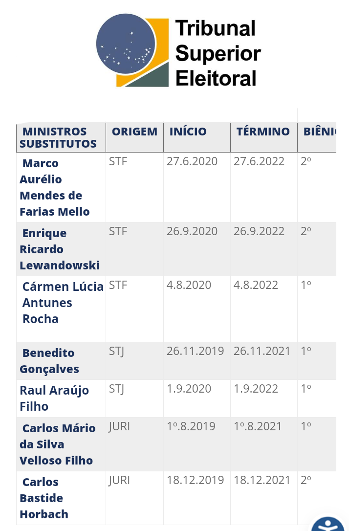Screen dimensions: 349x531
Task: Open Cármen Lúcia Antunes Rocha link
Action: click(x=63, y=302)
